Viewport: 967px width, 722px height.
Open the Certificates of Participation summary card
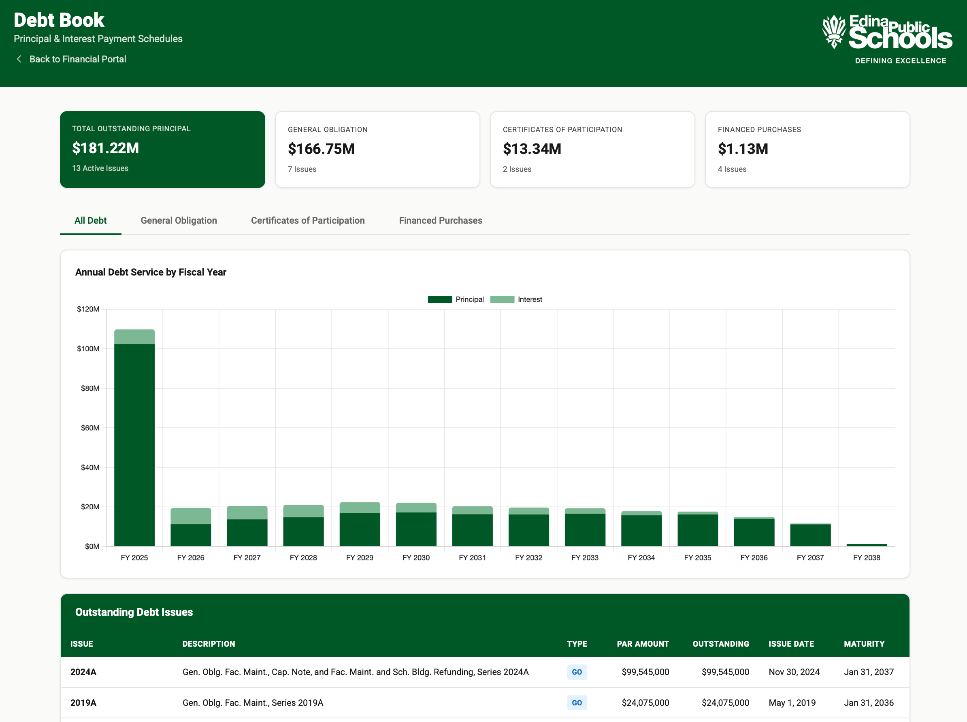pos(592,150)
